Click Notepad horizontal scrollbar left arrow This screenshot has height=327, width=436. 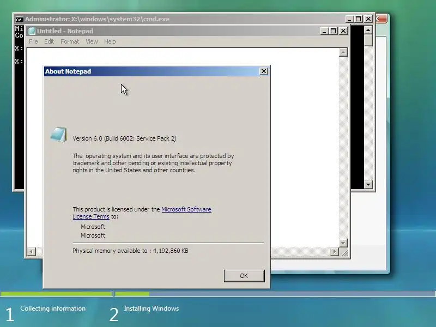[x=32, y=252]
